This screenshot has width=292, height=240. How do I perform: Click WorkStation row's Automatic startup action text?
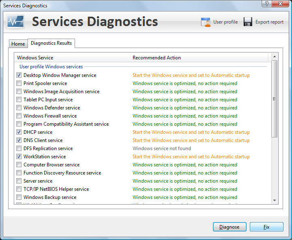(x=191, y=157)
